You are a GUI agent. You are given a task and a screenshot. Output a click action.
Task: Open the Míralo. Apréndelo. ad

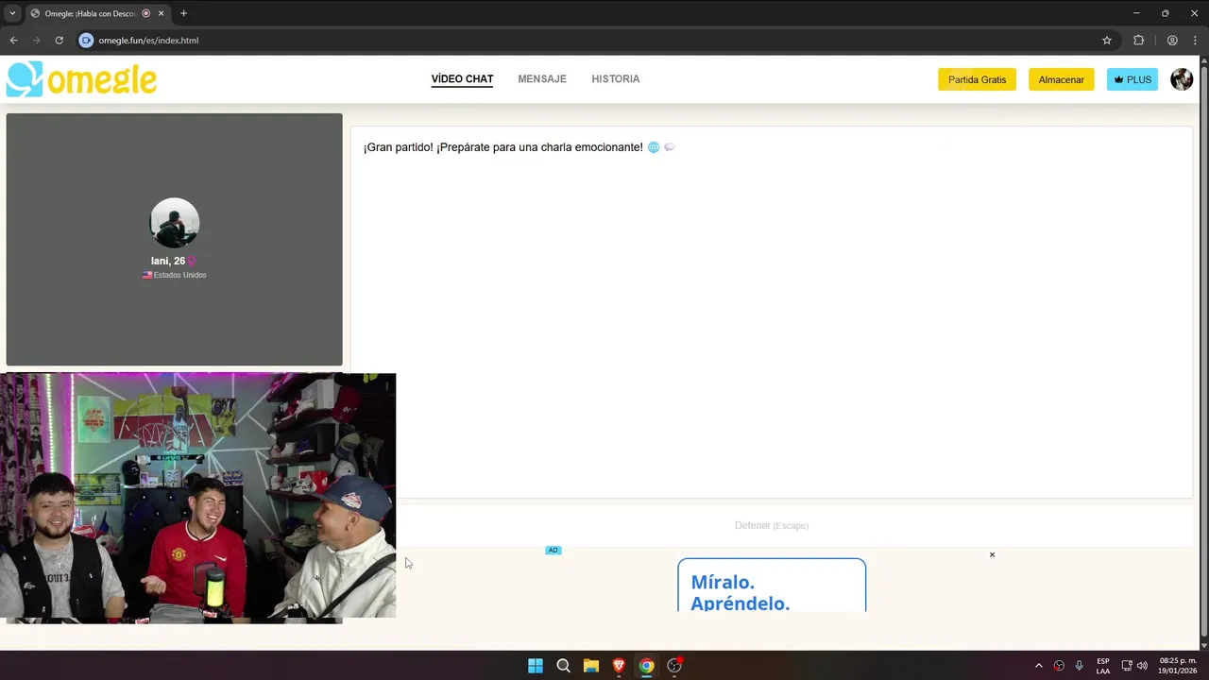(772, 585)
